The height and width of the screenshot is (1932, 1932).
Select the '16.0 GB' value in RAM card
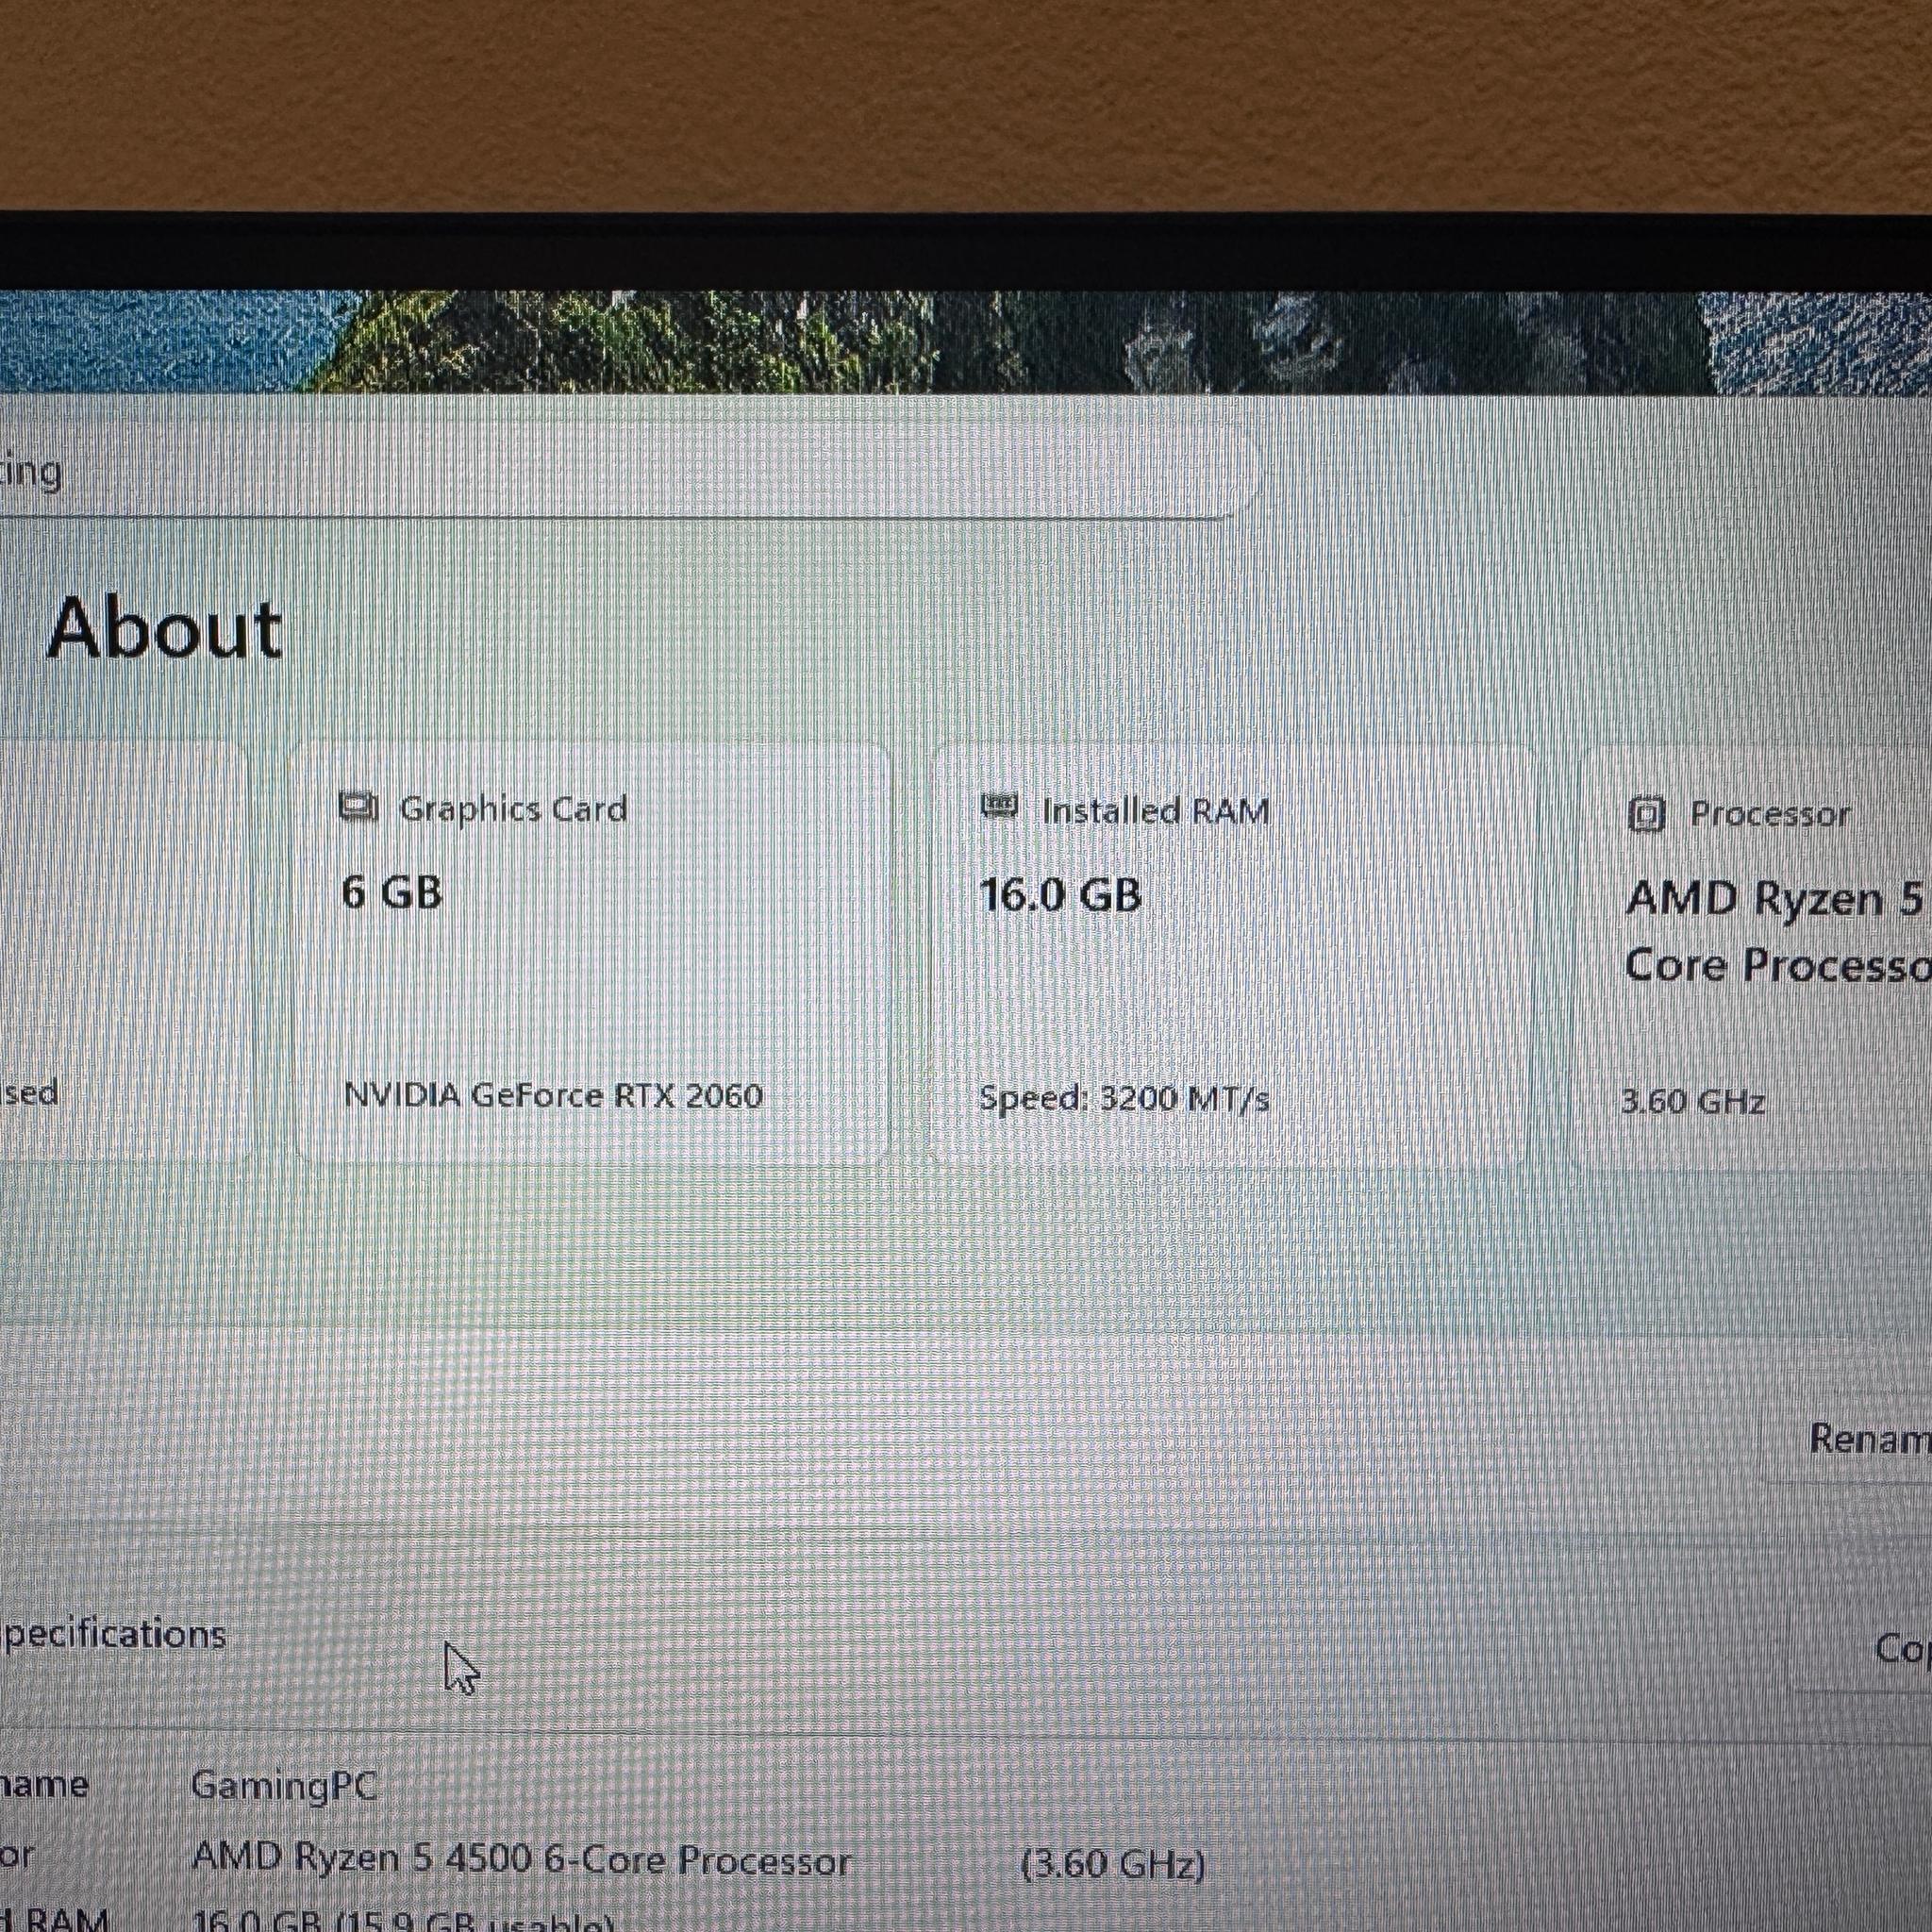tap(1060, 895)
